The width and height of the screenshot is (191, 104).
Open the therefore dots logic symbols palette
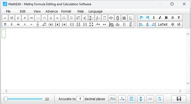(38, 18)
